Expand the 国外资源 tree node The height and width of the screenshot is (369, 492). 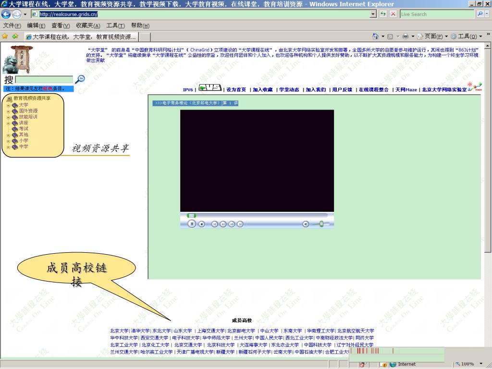[8, 111]
